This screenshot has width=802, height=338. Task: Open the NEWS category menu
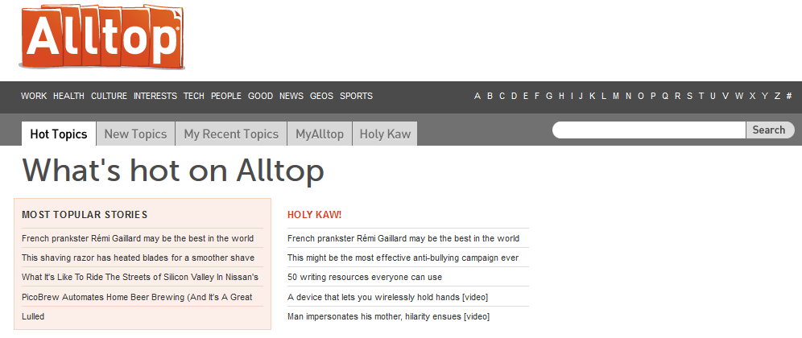tap(291, 96)
